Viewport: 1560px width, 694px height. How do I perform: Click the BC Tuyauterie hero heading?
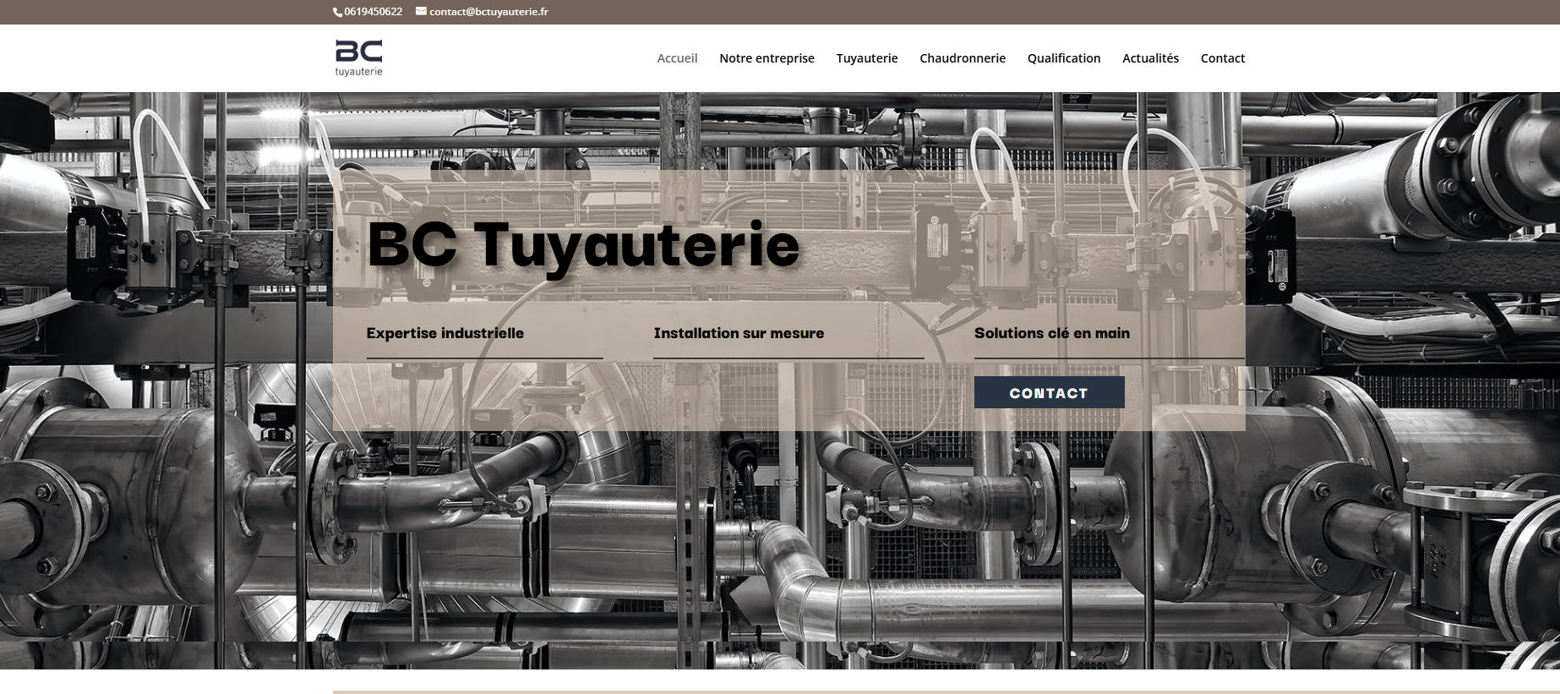583,245
